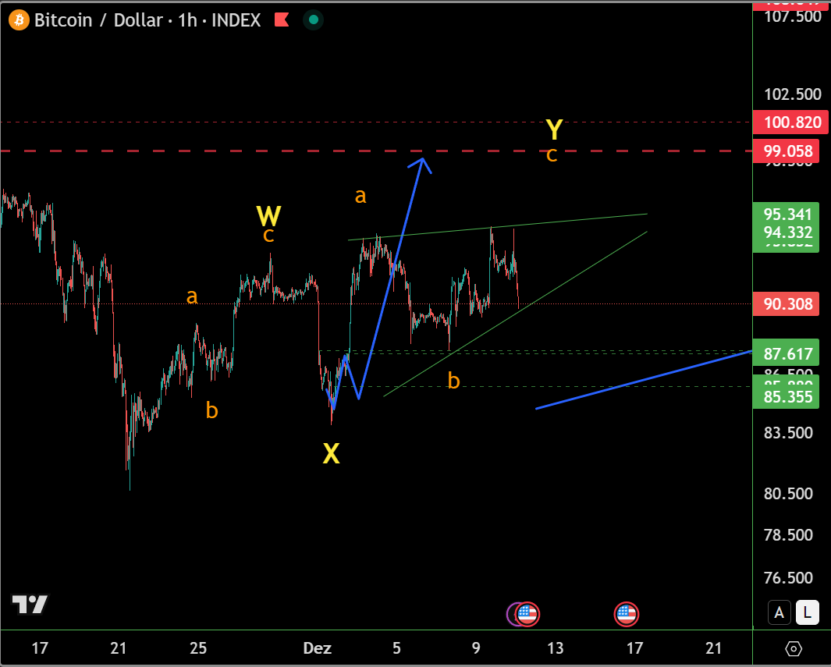Open the chart settings hexagon gear icon
This screenshot has width=831, height=667.
coord(794,648)
